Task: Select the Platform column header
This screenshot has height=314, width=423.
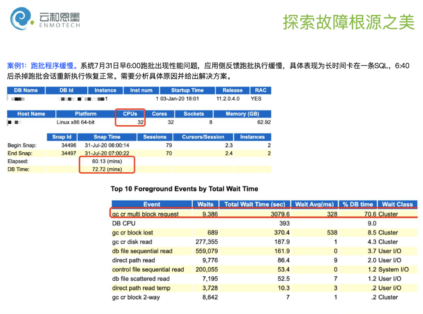Action: pyautogui.click(x=85, y=114)
